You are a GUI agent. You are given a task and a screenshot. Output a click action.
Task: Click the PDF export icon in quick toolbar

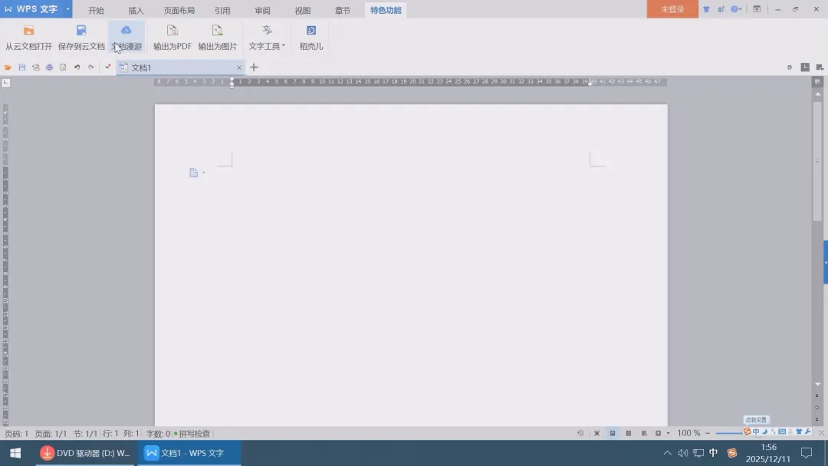35,67
